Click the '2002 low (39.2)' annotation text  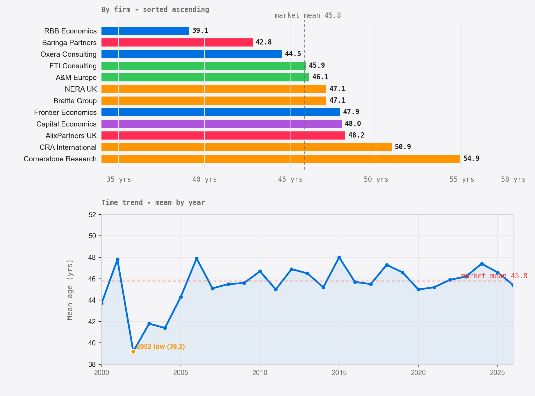click(160, 347)
